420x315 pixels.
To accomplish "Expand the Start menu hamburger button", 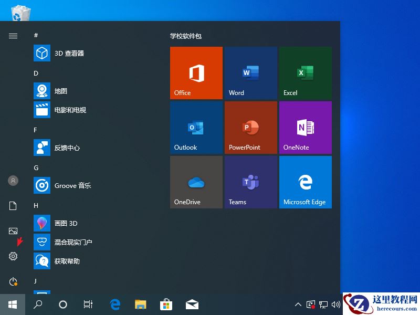I will tap(13, 36).
